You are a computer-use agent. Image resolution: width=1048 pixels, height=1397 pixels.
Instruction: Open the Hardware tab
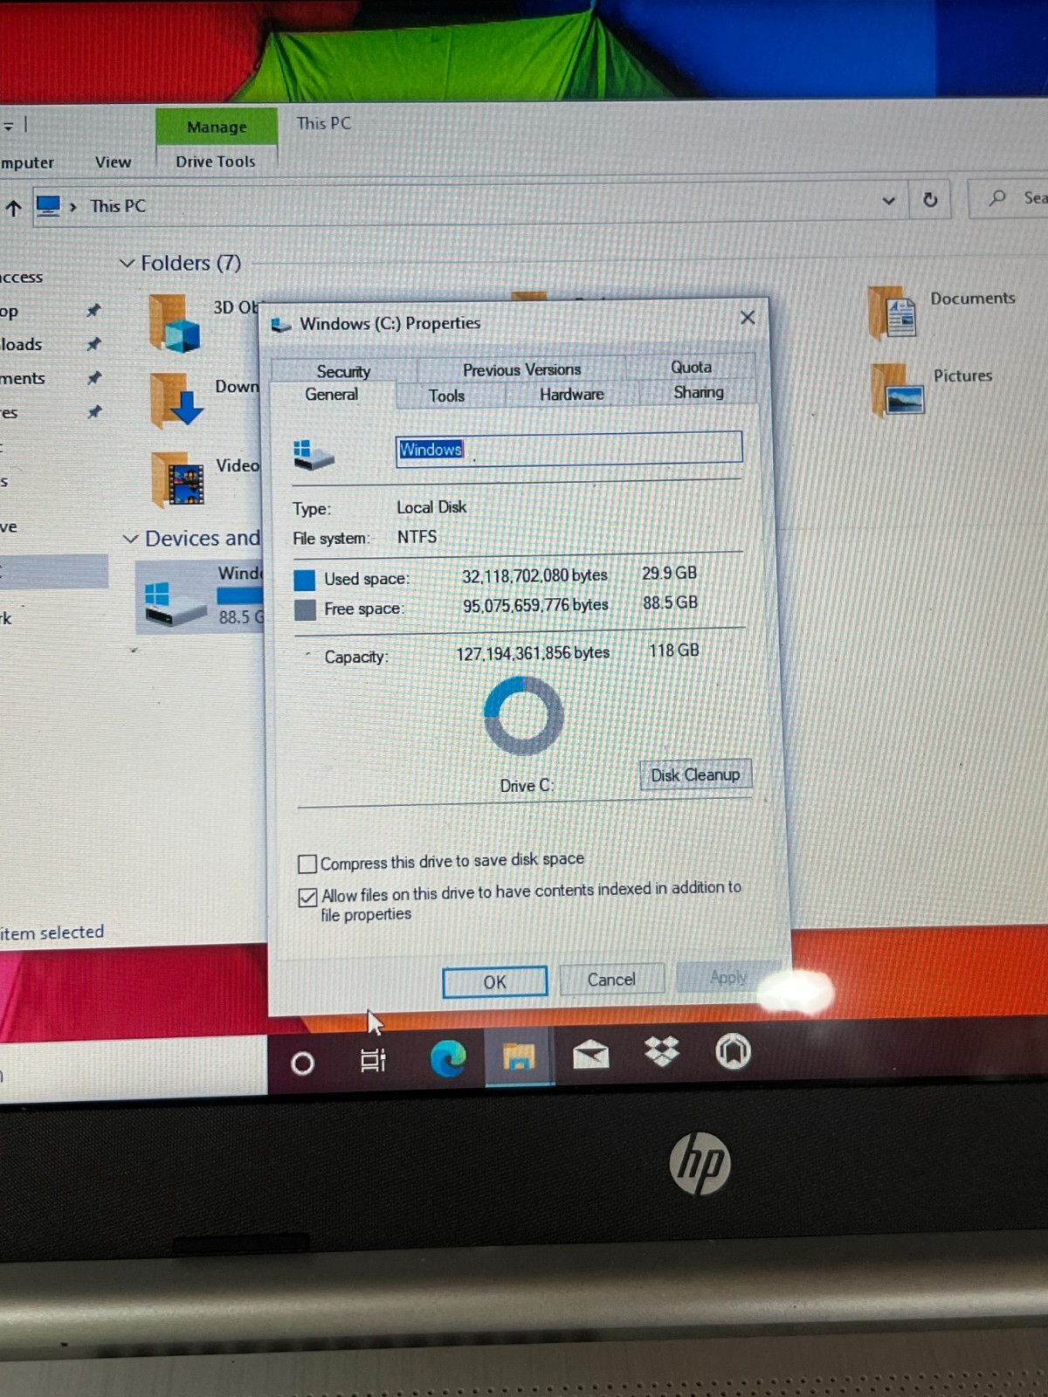571,394
